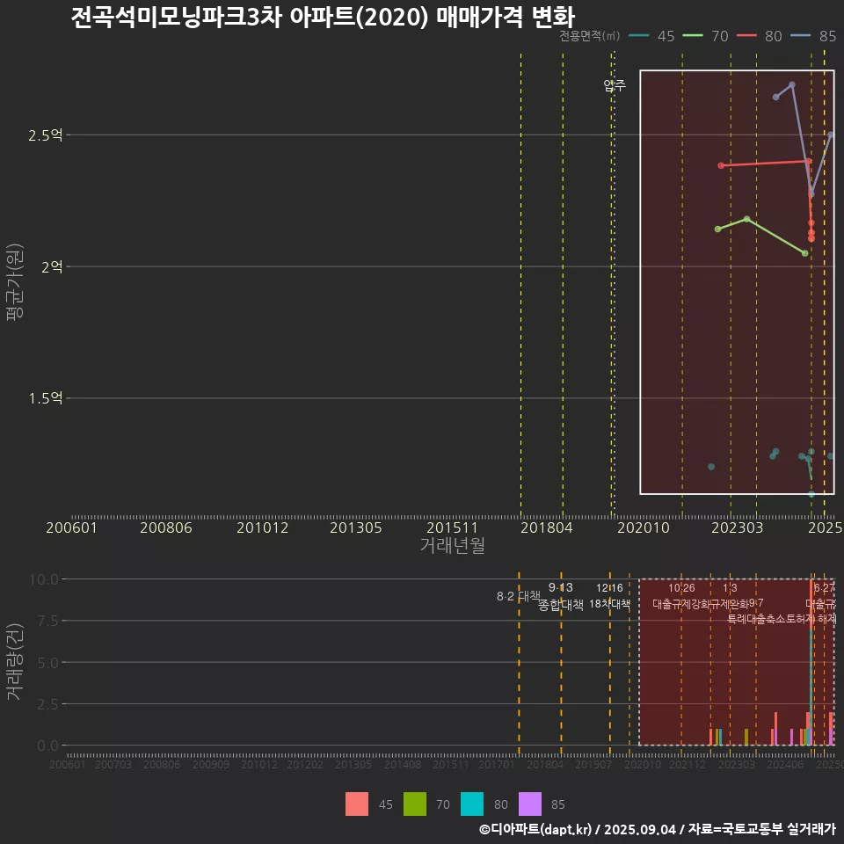This screenshot has width=844, height=844.
Task: Click the first point of red 80 line
Action: [721, 165]
